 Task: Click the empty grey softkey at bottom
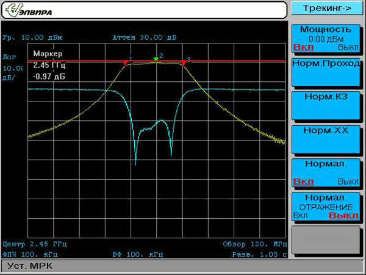(326, 240)
